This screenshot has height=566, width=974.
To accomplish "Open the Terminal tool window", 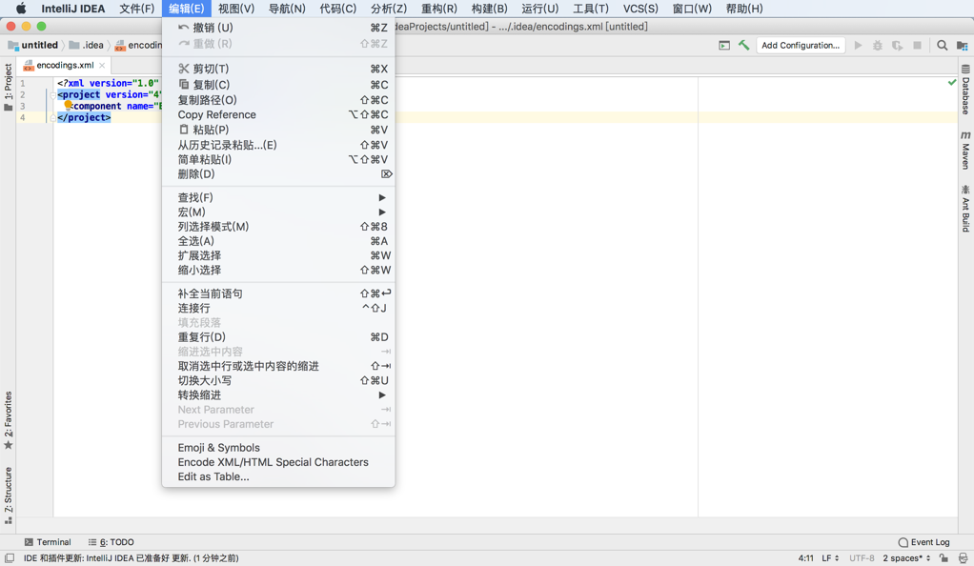I will [48, 542].
